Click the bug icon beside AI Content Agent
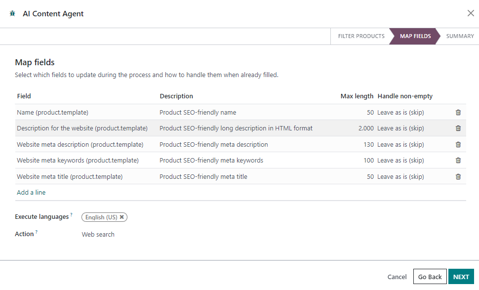479x290 pixels. click(x=12, y=14)
